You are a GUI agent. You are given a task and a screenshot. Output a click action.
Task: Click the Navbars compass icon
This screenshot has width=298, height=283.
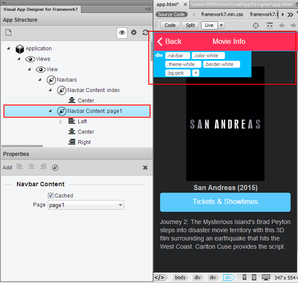coord(51,80)
